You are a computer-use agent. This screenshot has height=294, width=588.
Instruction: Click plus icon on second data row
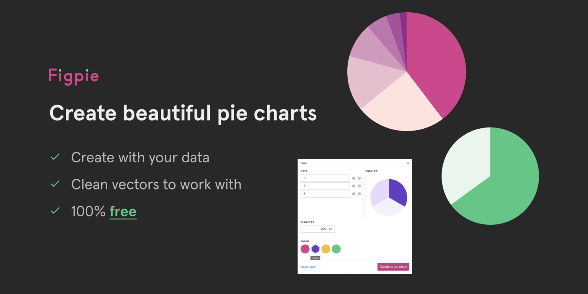coord(359,186)
